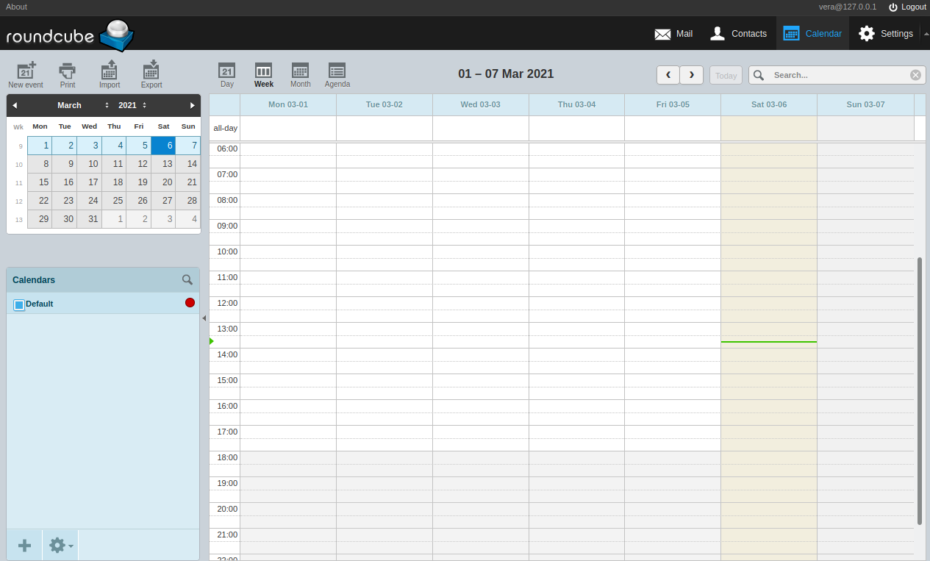The image size is (930, 561).
Task: Open the Calendar tab
Action: pyautogui.click(x=812, y=33)
